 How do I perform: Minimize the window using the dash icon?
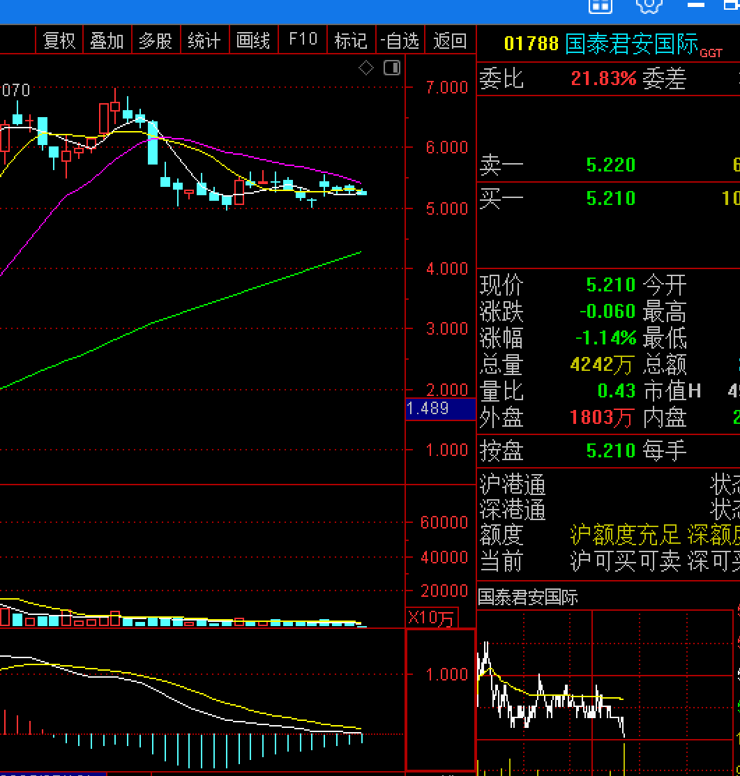point(696,5)
